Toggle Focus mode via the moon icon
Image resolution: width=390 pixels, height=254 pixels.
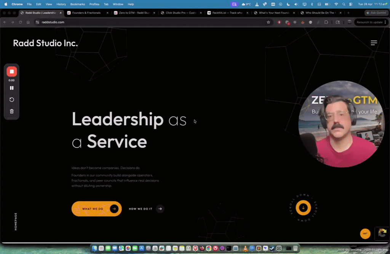288,4
